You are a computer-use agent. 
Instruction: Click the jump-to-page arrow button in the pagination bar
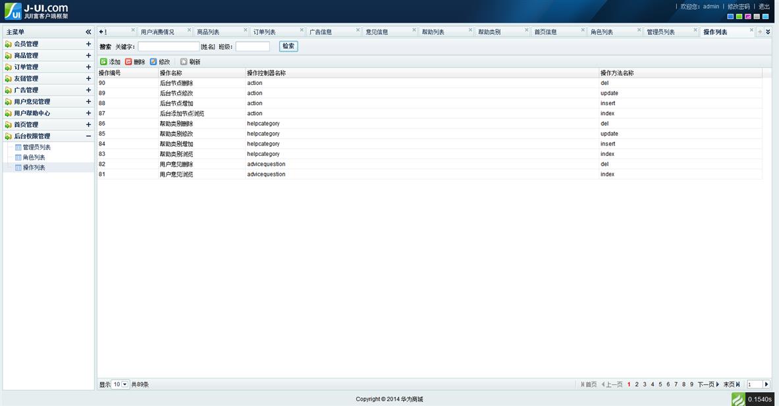766,384
